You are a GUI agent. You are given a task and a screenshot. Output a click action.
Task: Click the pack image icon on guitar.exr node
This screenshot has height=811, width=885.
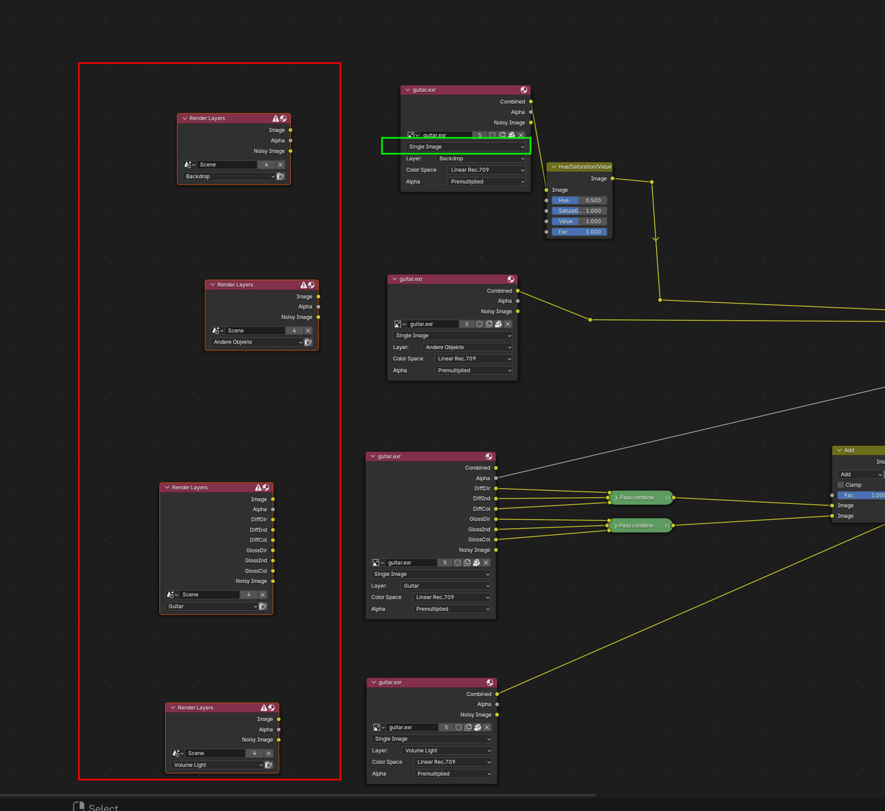(x=511, y=135)
